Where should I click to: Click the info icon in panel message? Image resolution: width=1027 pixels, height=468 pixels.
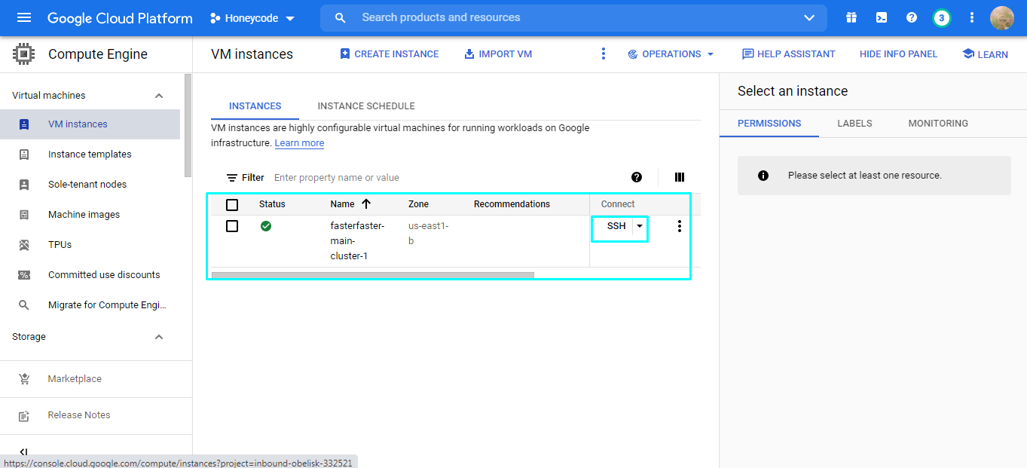coord(763,176)
